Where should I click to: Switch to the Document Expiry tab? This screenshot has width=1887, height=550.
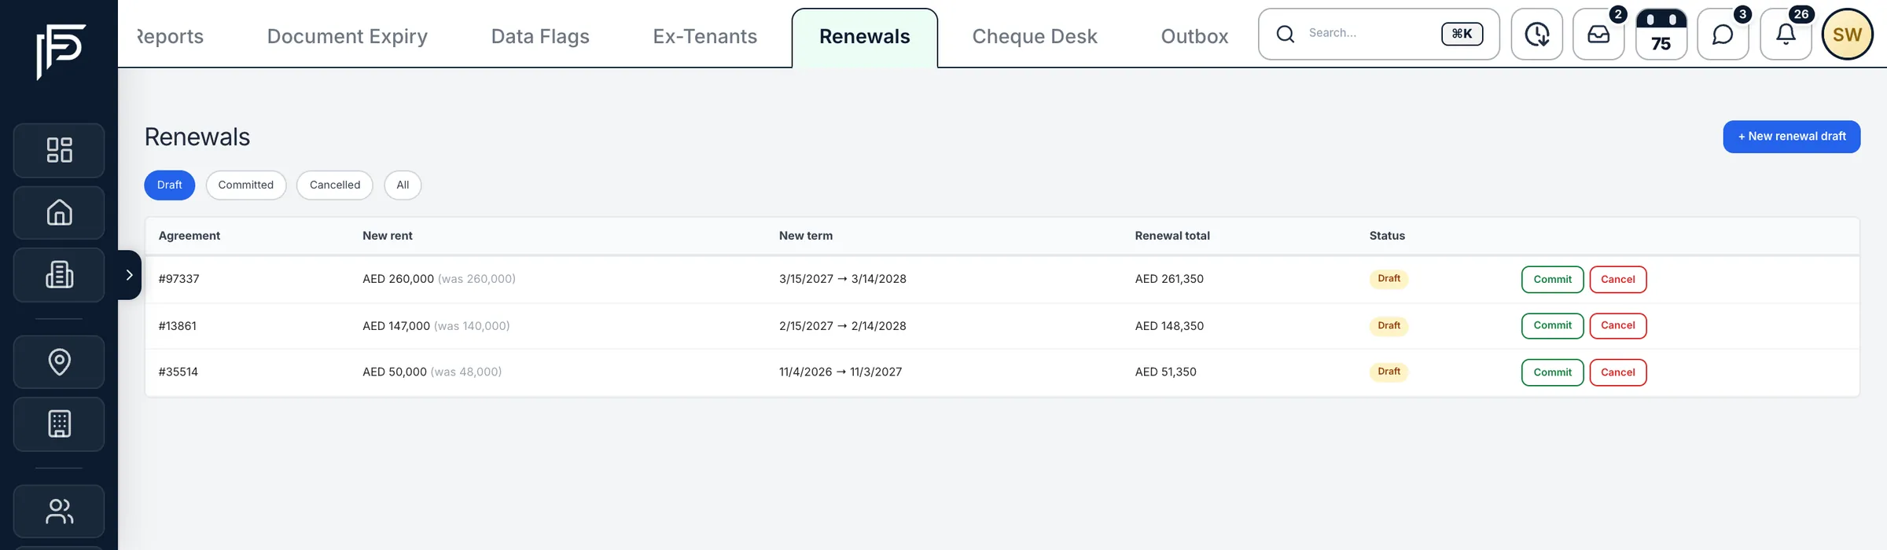tap(348, 36)
